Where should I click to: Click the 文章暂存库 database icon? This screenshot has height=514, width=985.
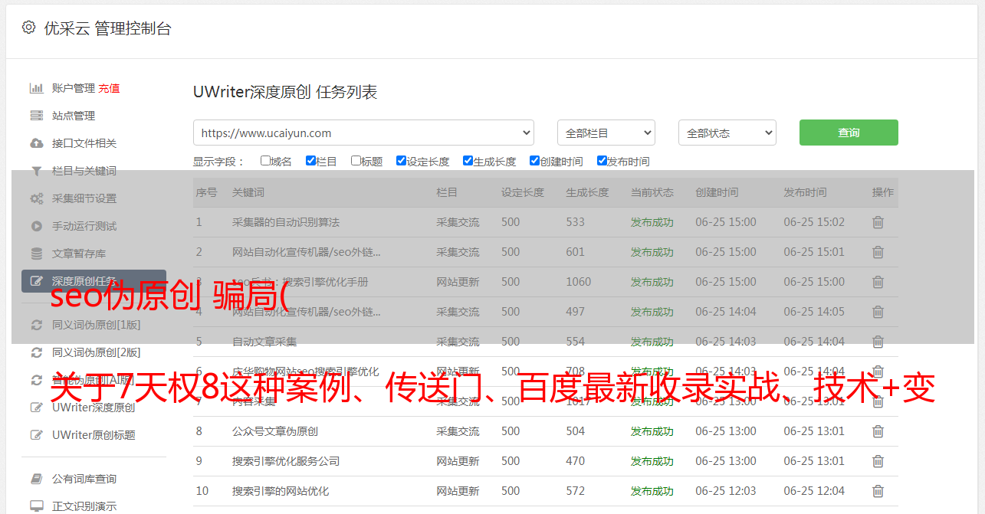(36, 254)
